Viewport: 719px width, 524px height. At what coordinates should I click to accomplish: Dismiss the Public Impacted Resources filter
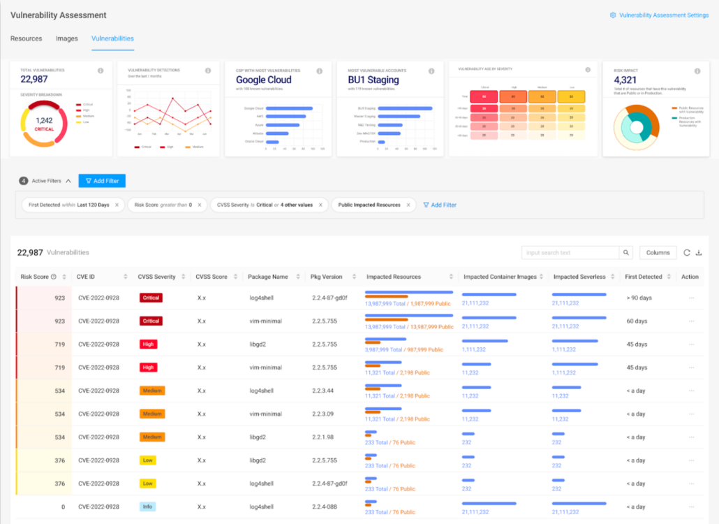(x=409, y=205)
